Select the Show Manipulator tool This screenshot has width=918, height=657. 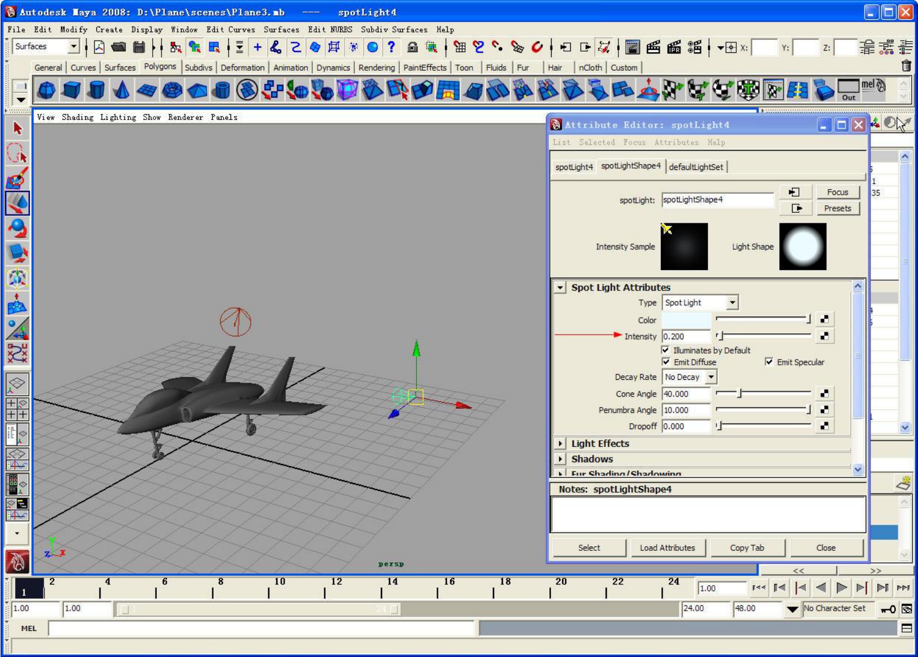(17, 328)
